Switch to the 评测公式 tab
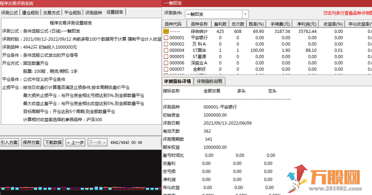This screenshot has width=372, height=195. (10, 12)
